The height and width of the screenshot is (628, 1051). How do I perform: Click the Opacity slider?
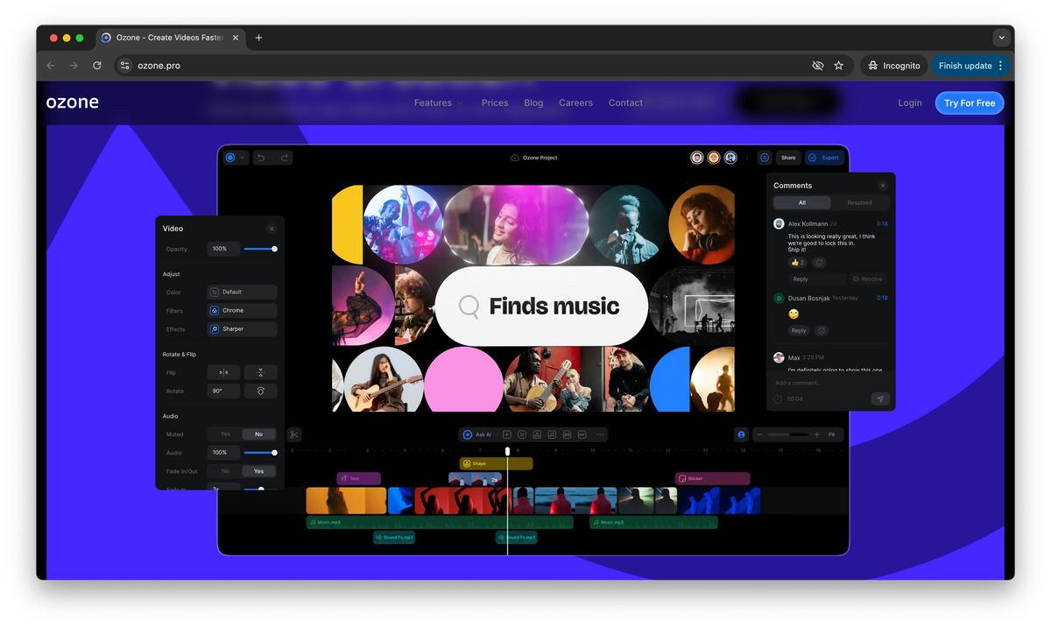260,249
